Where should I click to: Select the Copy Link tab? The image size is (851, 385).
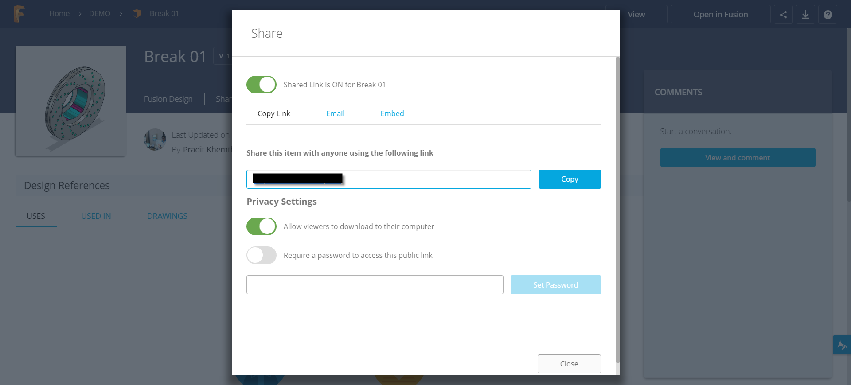tap(273, 113)
